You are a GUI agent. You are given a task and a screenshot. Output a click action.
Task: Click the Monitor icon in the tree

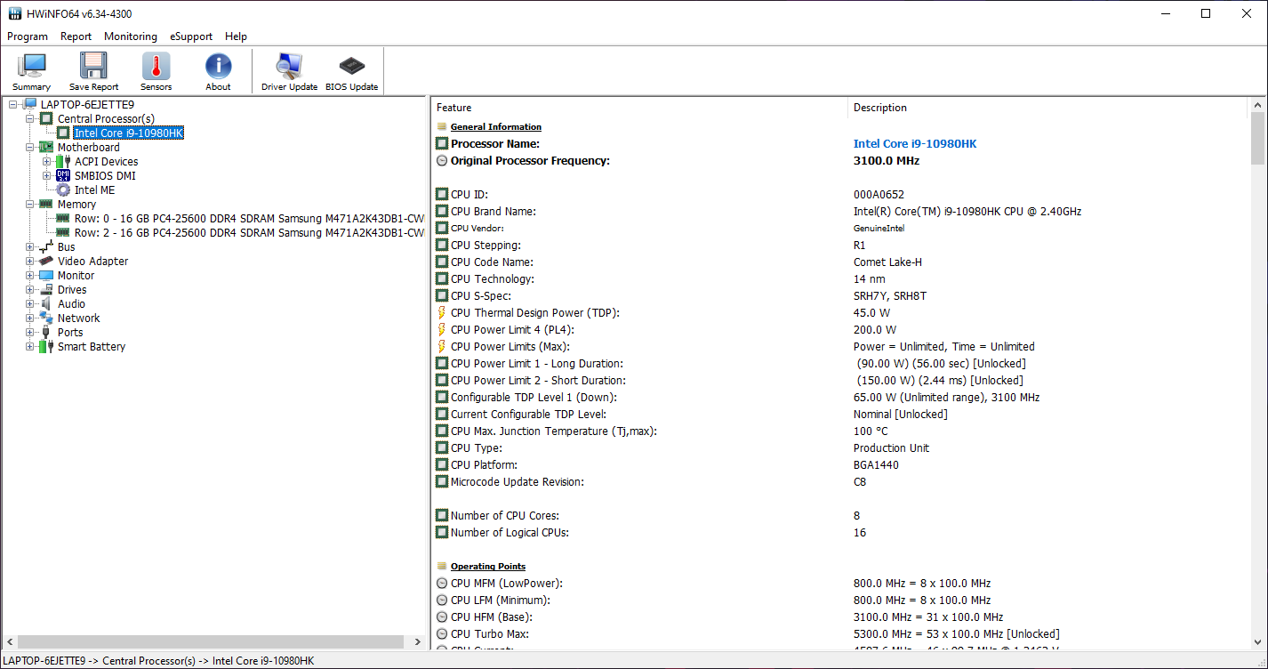click(x=47, y=276)
